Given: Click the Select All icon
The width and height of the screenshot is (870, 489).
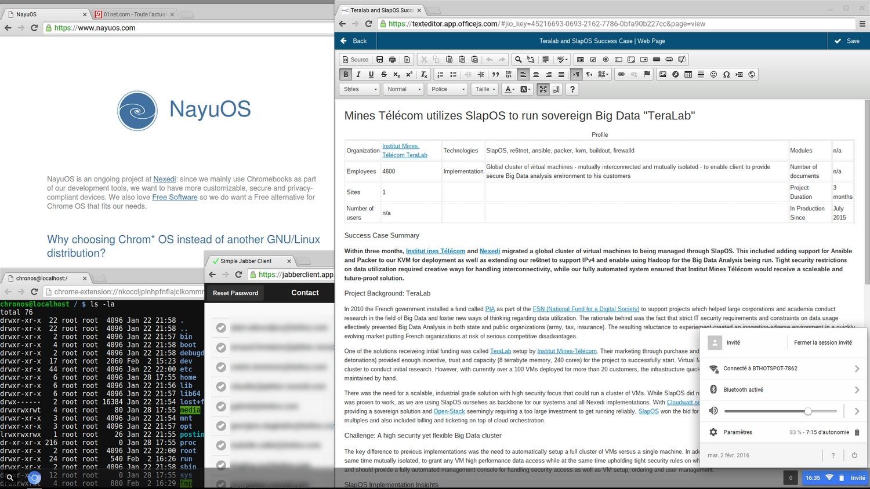Looking at the screenshot, I should click(546, 60).
